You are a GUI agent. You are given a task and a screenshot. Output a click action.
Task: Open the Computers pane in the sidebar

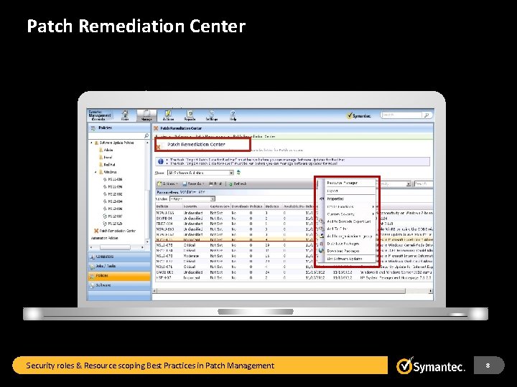click(119, 257)
